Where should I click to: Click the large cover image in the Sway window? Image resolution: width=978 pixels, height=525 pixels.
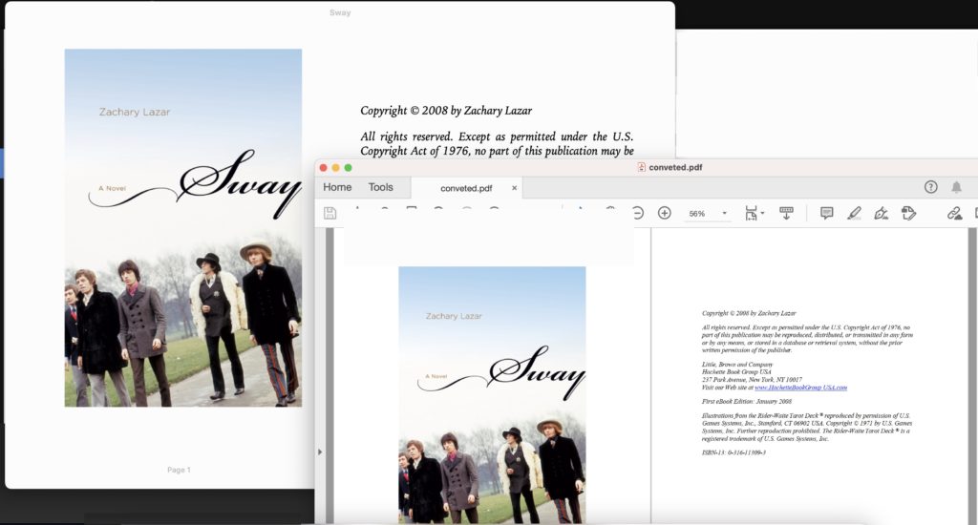(x=183, y=228)
